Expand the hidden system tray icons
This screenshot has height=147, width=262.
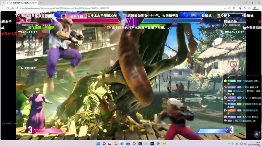point(229,144)
